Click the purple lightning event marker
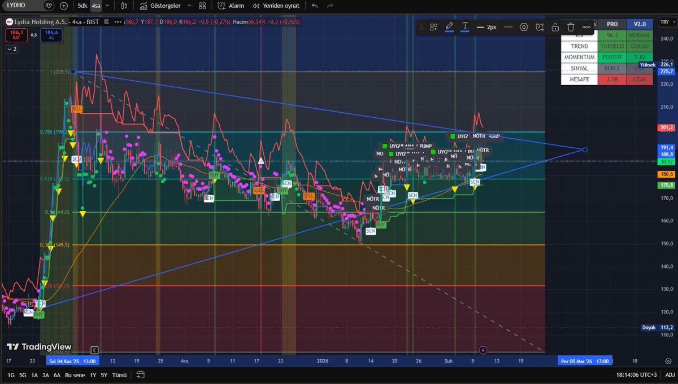678x384 pixels. click(x=483, y=350)
